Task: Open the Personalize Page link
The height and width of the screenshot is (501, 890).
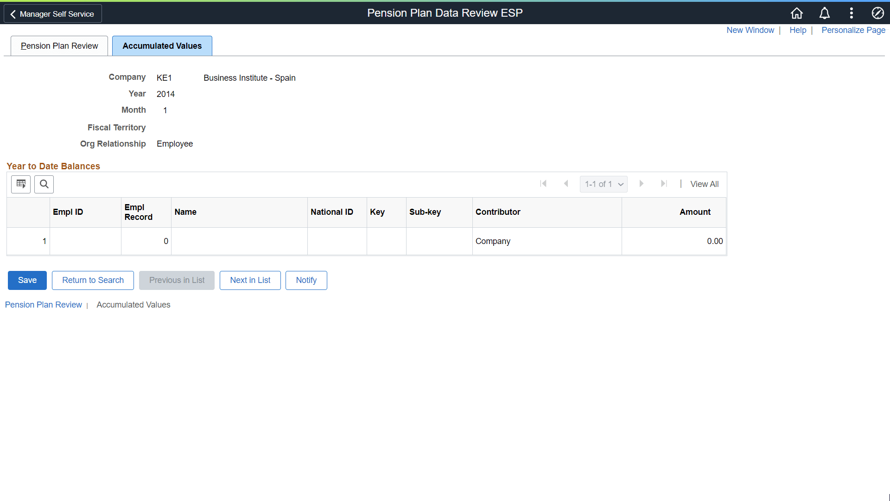Action: (x=853, y=30)
